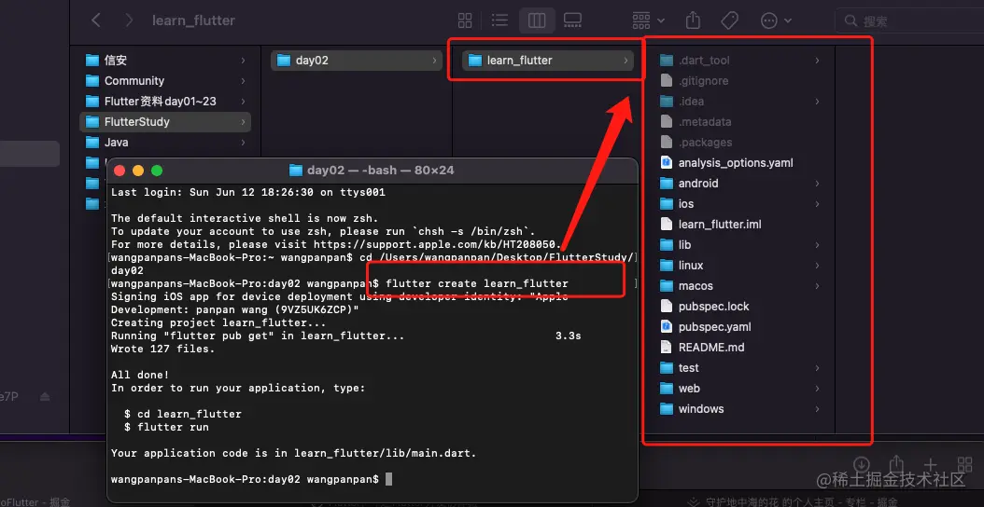984x507 pixels.
Task: Click the pubspec.yaml file icon
Action: pyautogui.click(x=667, y=326)
